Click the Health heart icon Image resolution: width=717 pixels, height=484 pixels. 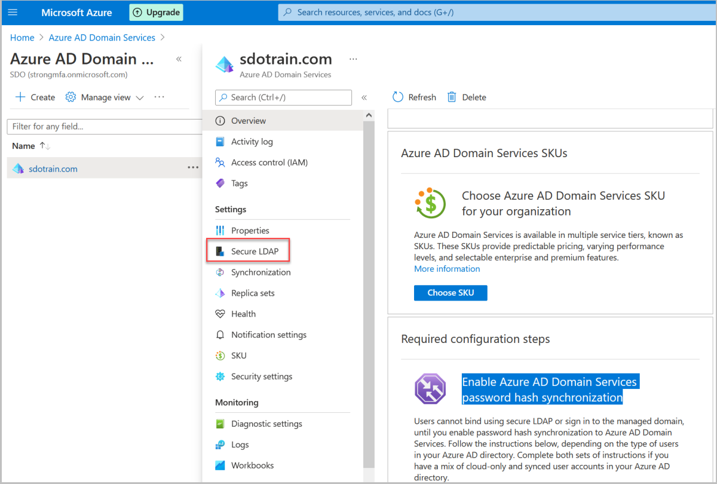pos(220,314)
